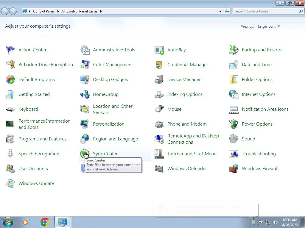Open the Performance Information and Tools link
Screen dimensions: 305x228
pyautogui.click(x=44, y=124)
